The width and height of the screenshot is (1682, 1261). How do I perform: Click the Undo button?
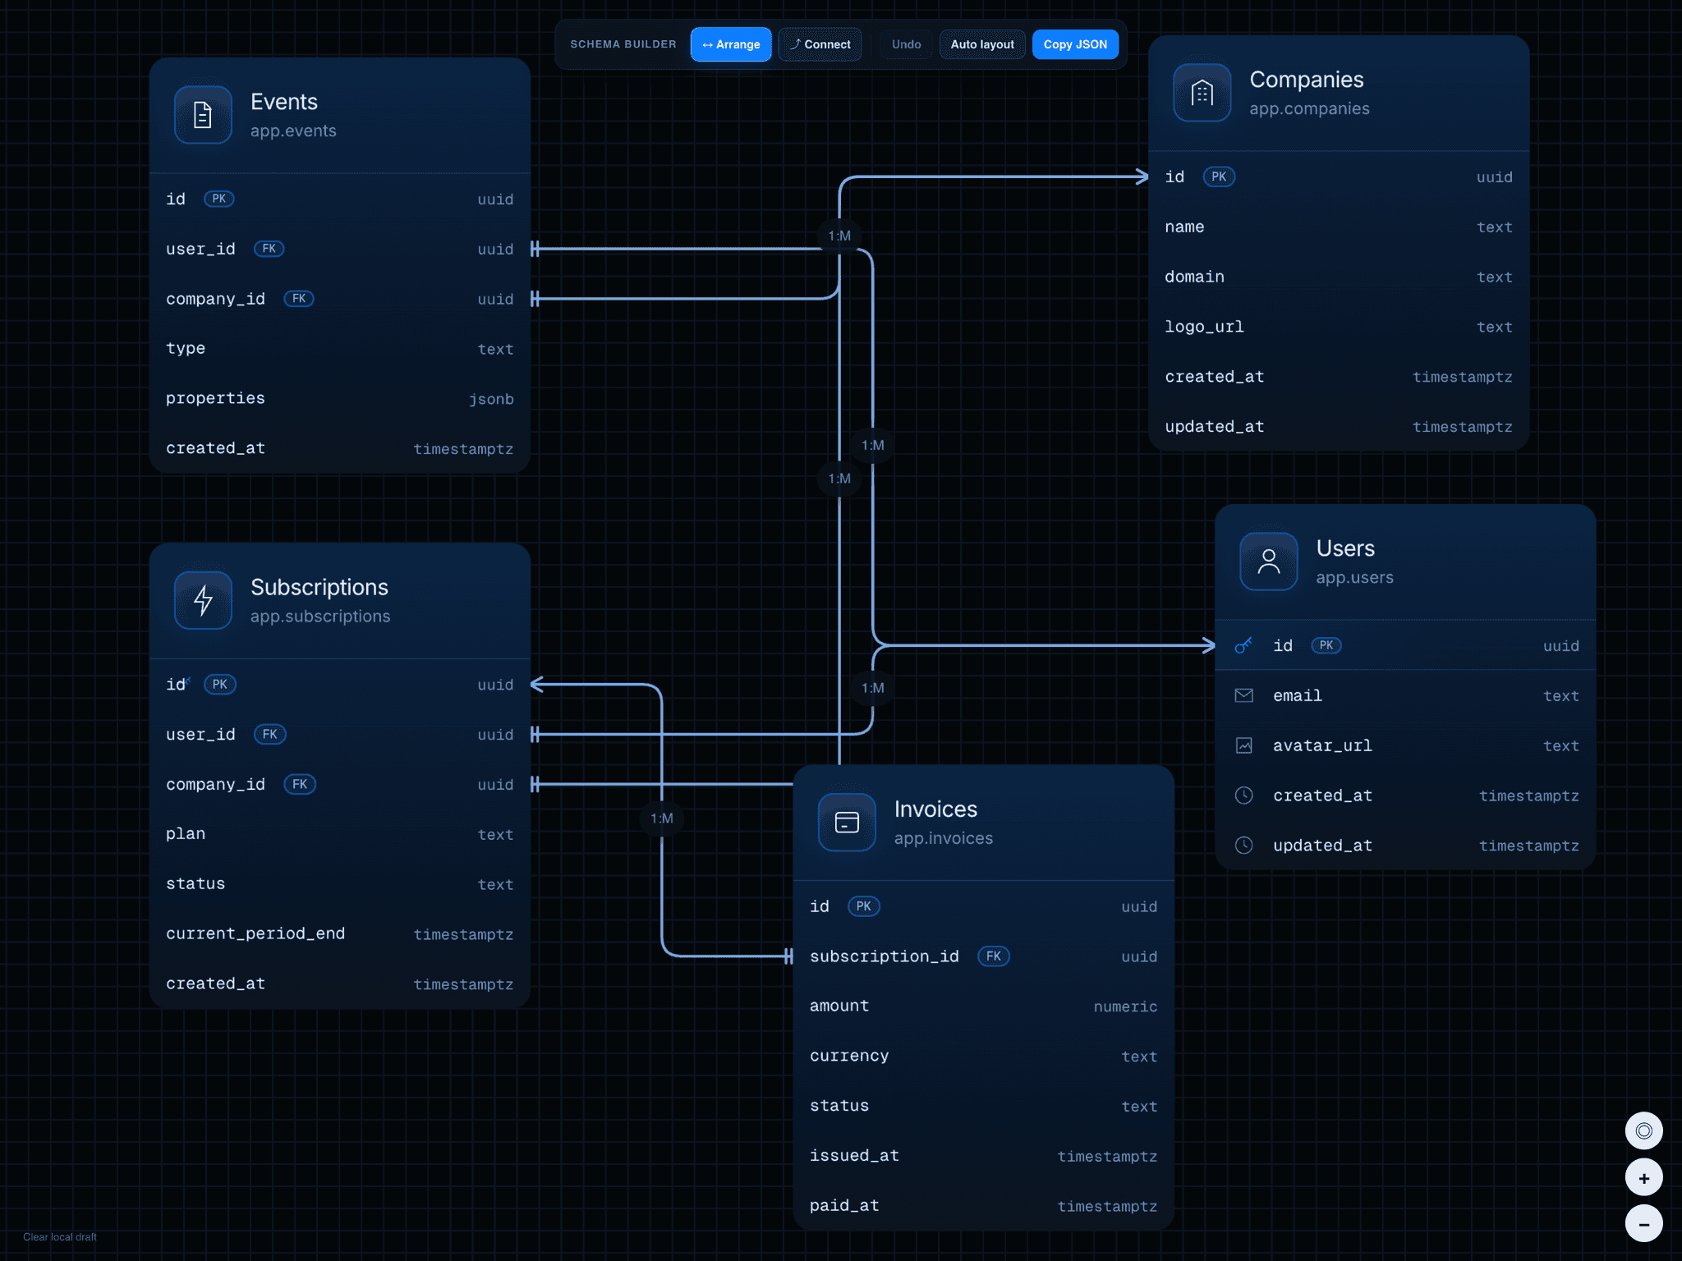[906, 44]
